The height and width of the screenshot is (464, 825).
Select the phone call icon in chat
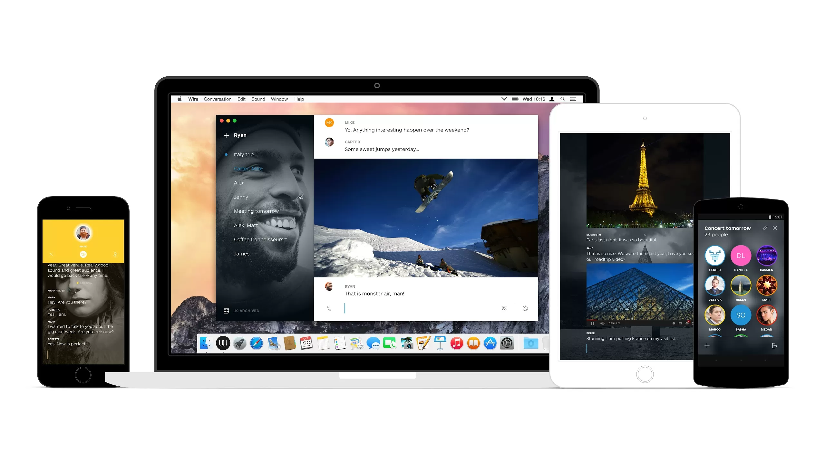(x=329, y=308)
